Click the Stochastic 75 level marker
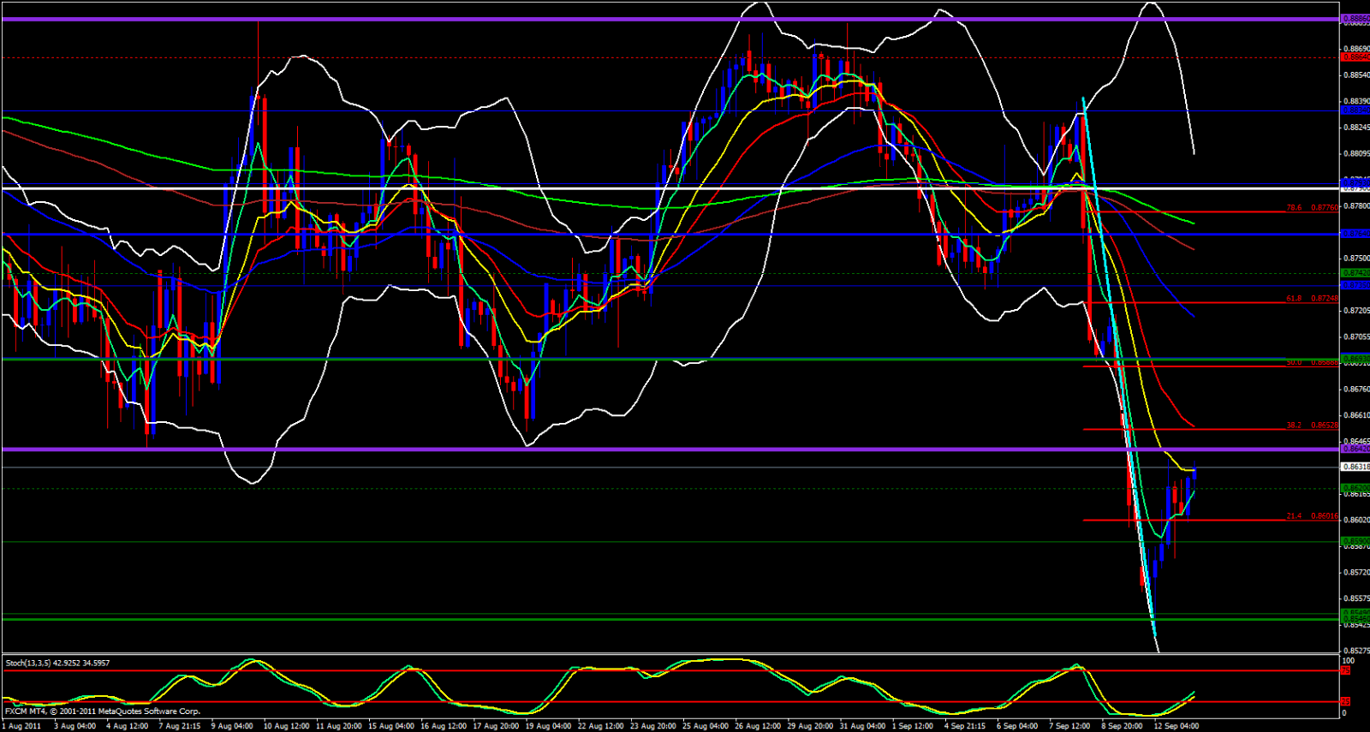 tap(1346, 671)
